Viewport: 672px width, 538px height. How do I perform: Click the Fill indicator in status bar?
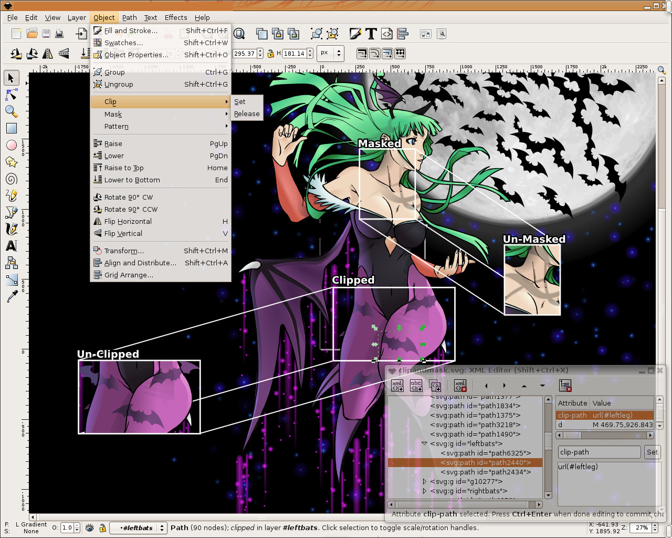click(31, 524)
